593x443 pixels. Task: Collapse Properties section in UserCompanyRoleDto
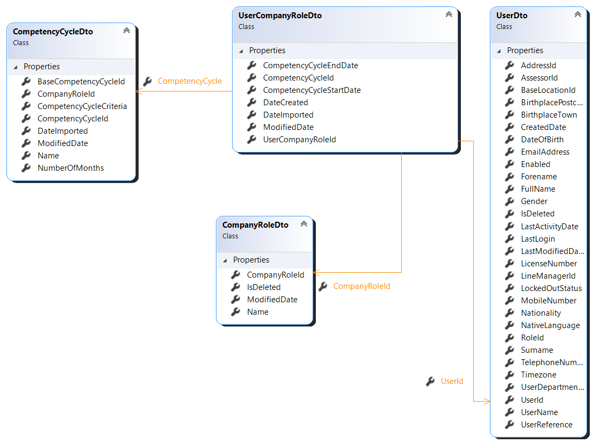tap(241, 51)
